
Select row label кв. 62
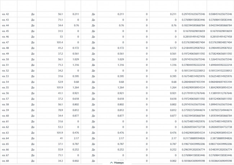[x=5, y=127]
